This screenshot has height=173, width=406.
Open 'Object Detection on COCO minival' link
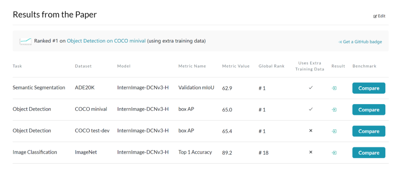coord(106,41)
